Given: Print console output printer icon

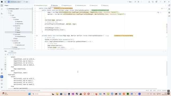Looking at the screenshot, I should (x=5, y=67).
